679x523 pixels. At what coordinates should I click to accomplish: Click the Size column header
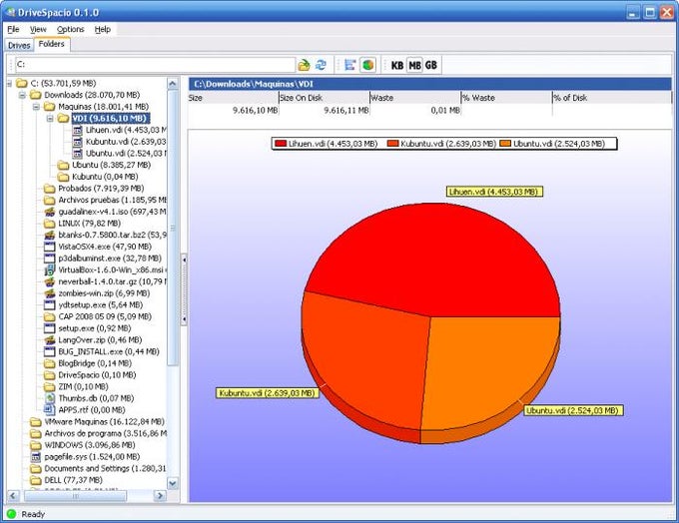pyautogui.click(x=233, y=98)
